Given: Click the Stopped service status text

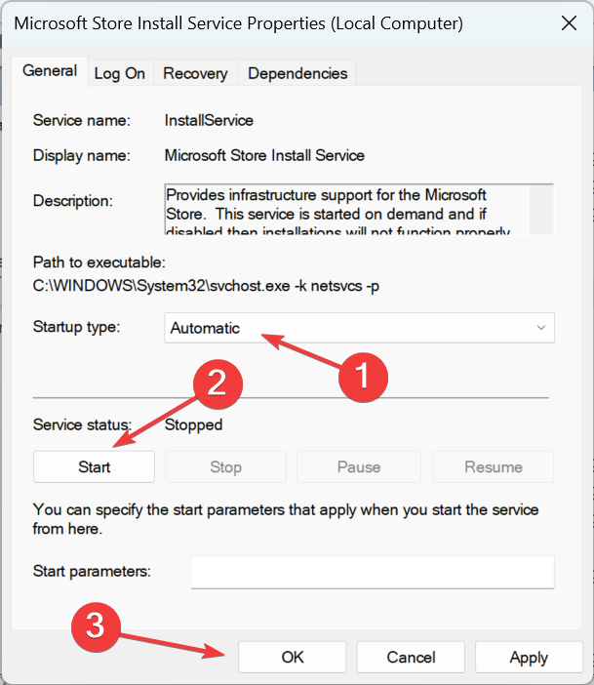Looking at the screenshot, I should (193, 424).
